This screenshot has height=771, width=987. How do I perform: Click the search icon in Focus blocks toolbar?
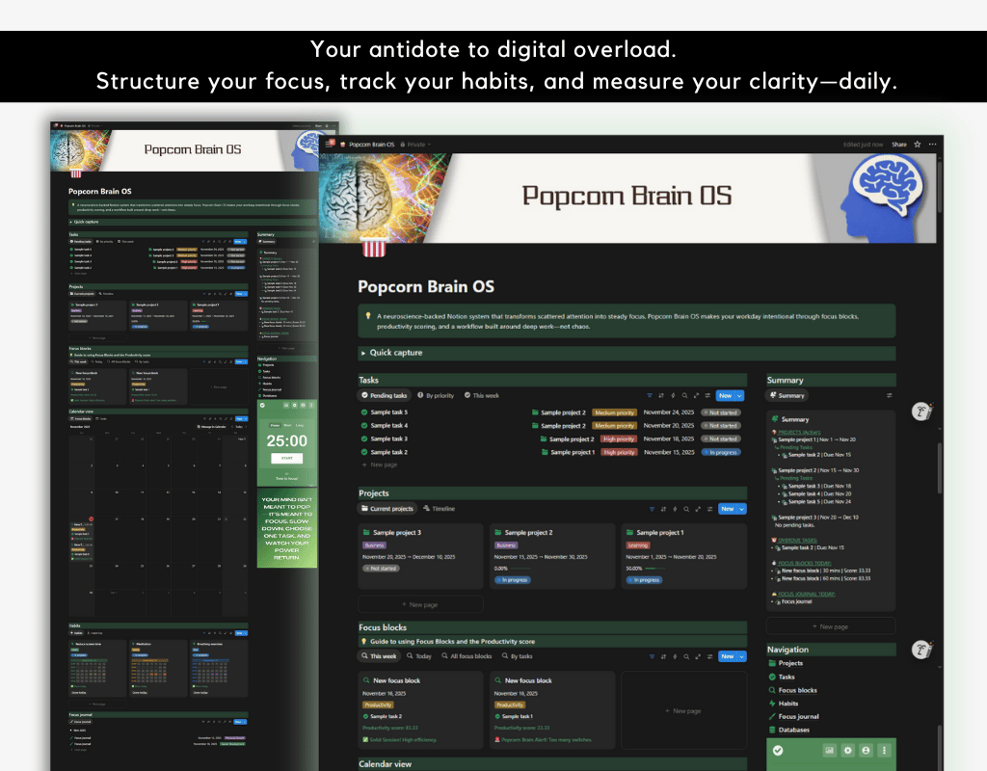tap(686, 656)
